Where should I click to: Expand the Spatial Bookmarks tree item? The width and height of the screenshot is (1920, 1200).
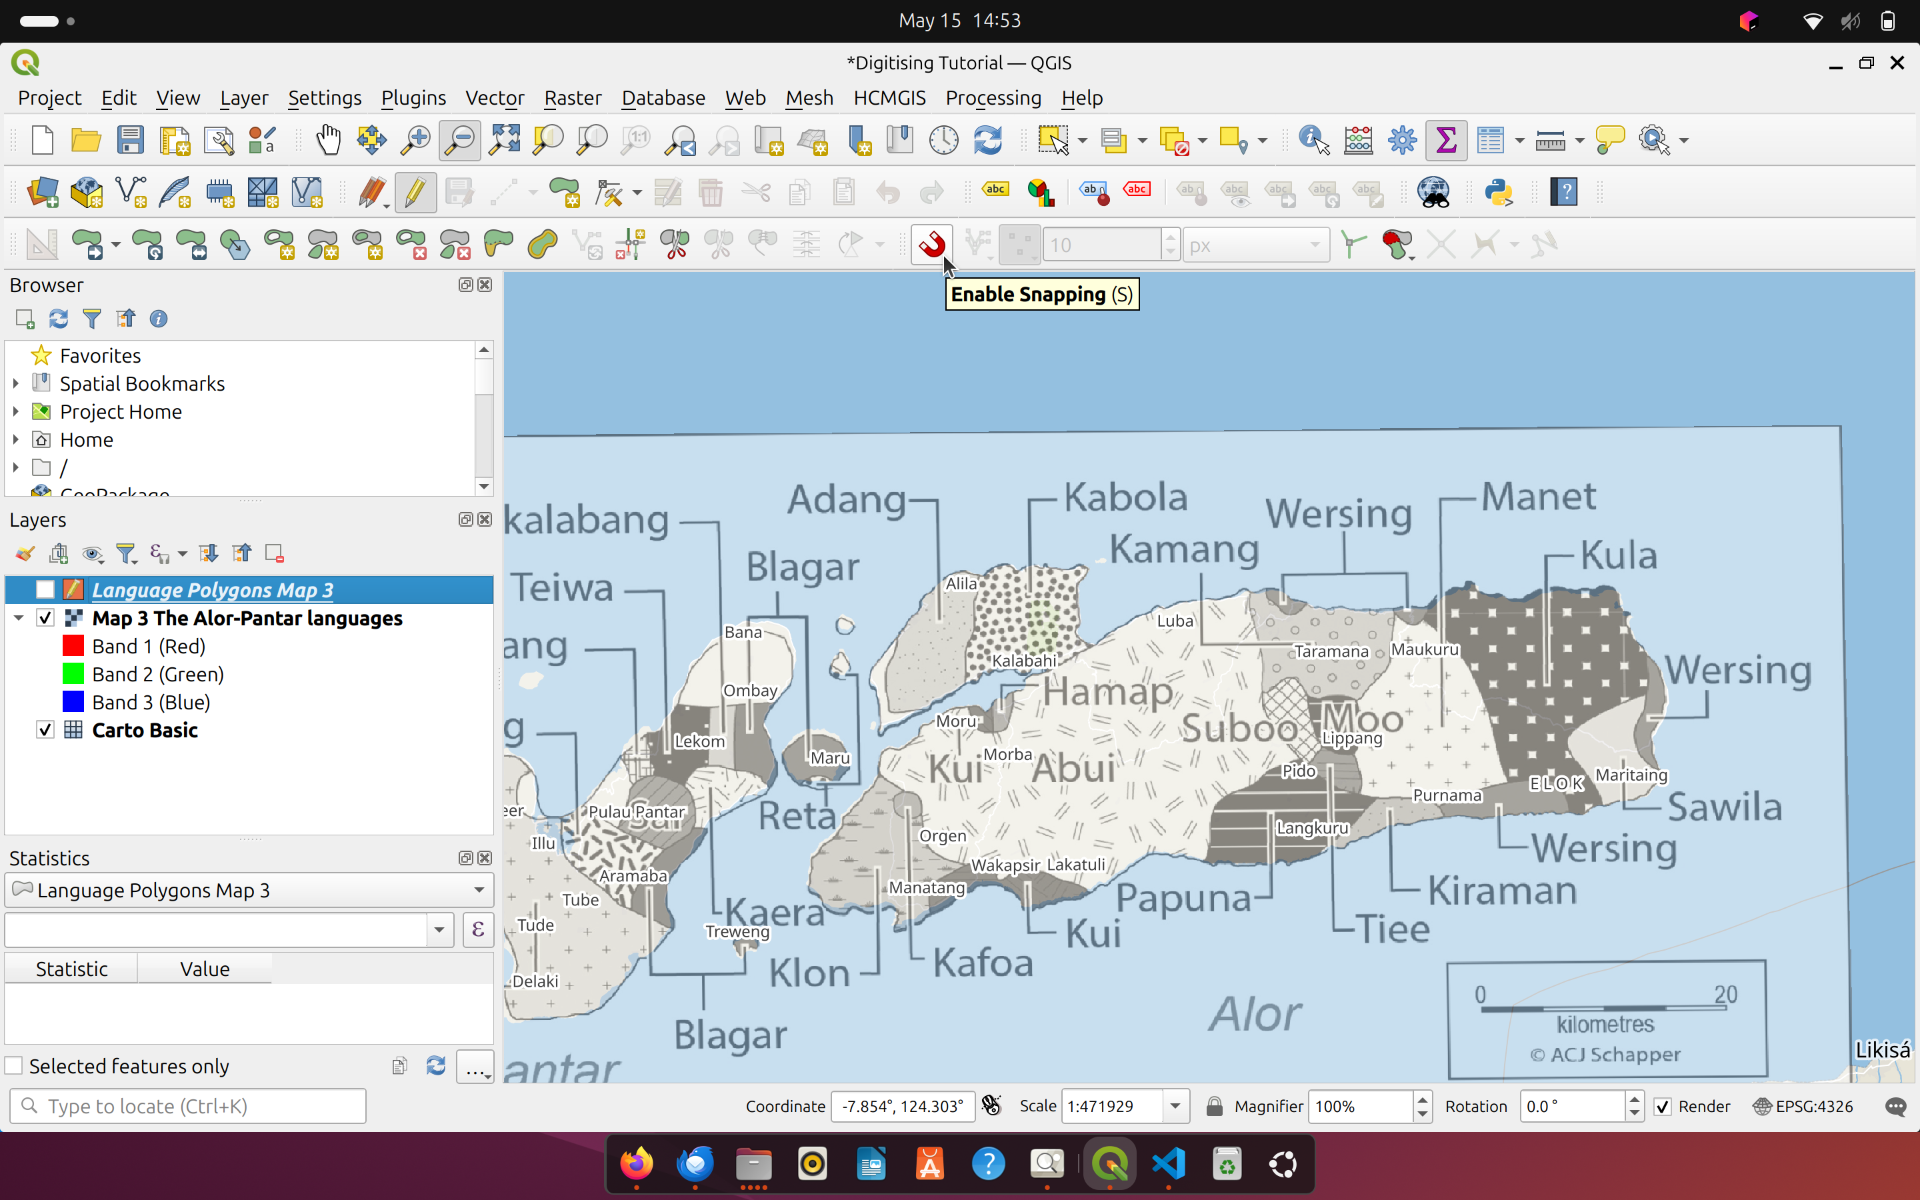[x=17, y=383]
